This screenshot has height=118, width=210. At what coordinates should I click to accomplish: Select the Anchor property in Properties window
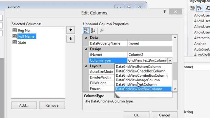coord(200,44)
